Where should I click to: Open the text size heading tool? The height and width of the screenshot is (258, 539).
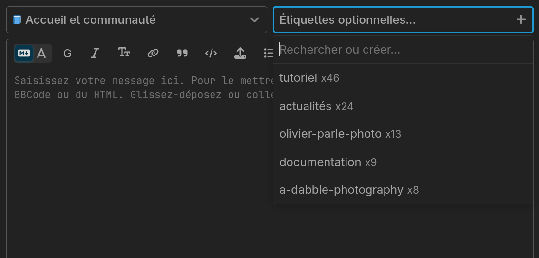124,53
